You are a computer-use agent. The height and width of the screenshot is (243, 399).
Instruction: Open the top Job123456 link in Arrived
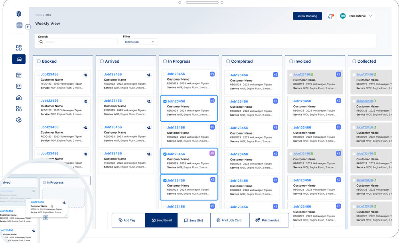113,74
